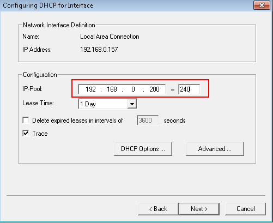Click the Name: label

pos(31,37)
